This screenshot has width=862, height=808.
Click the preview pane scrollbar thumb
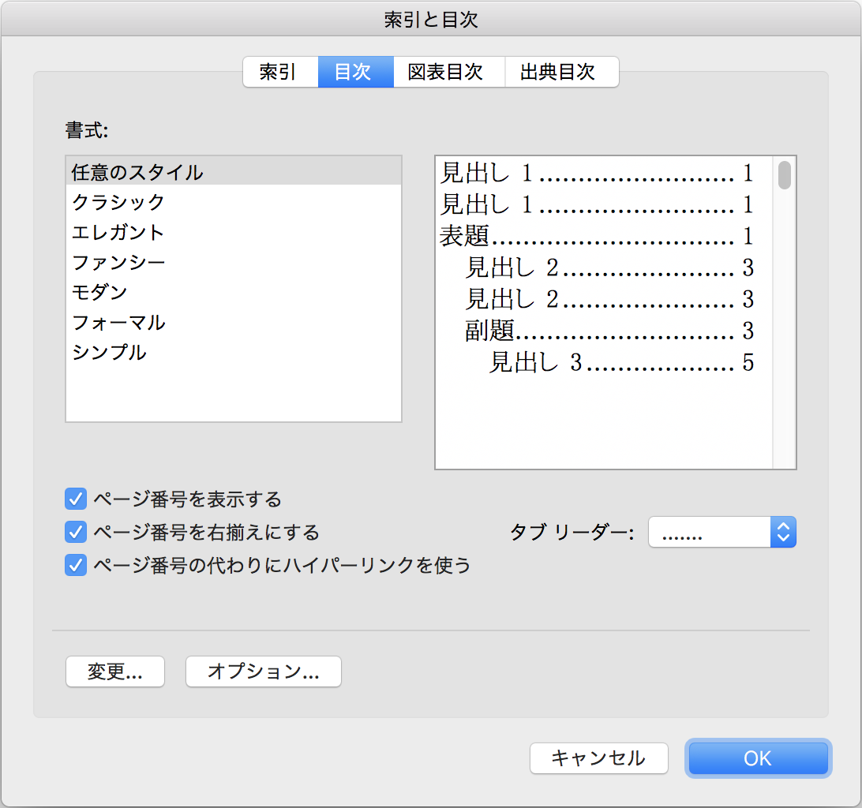[784, 175]
